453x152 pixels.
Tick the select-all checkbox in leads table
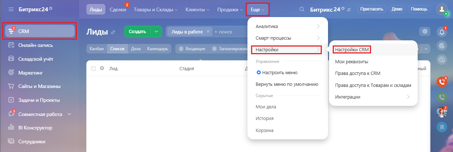pyautogui.click(x=94, y=68)
